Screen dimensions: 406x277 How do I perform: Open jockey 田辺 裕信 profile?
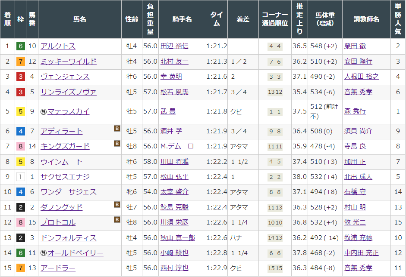[174, 46]
